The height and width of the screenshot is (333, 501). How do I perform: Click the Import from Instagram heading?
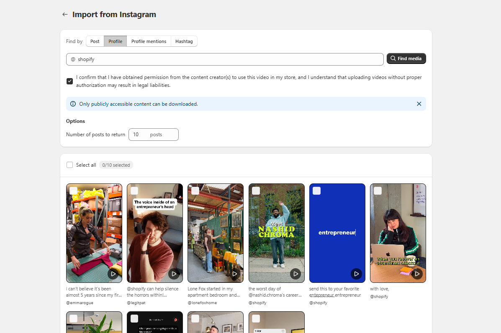[x=114, y=14]
